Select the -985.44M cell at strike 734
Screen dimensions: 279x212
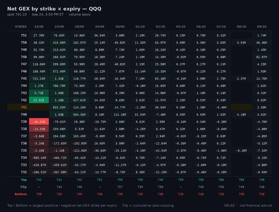pyautogui.click(x=39, y=158)
